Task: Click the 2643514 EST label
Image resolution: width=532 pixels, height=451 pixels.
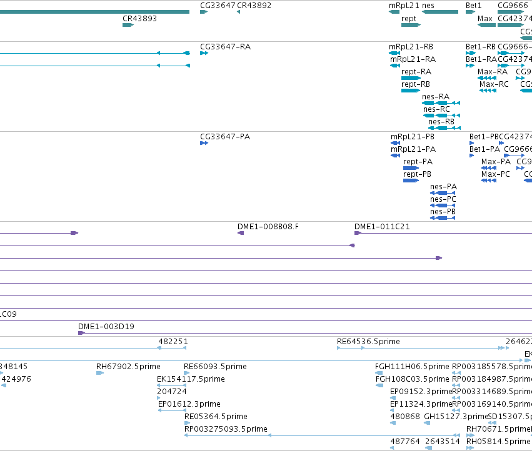Action: (443, 442)
